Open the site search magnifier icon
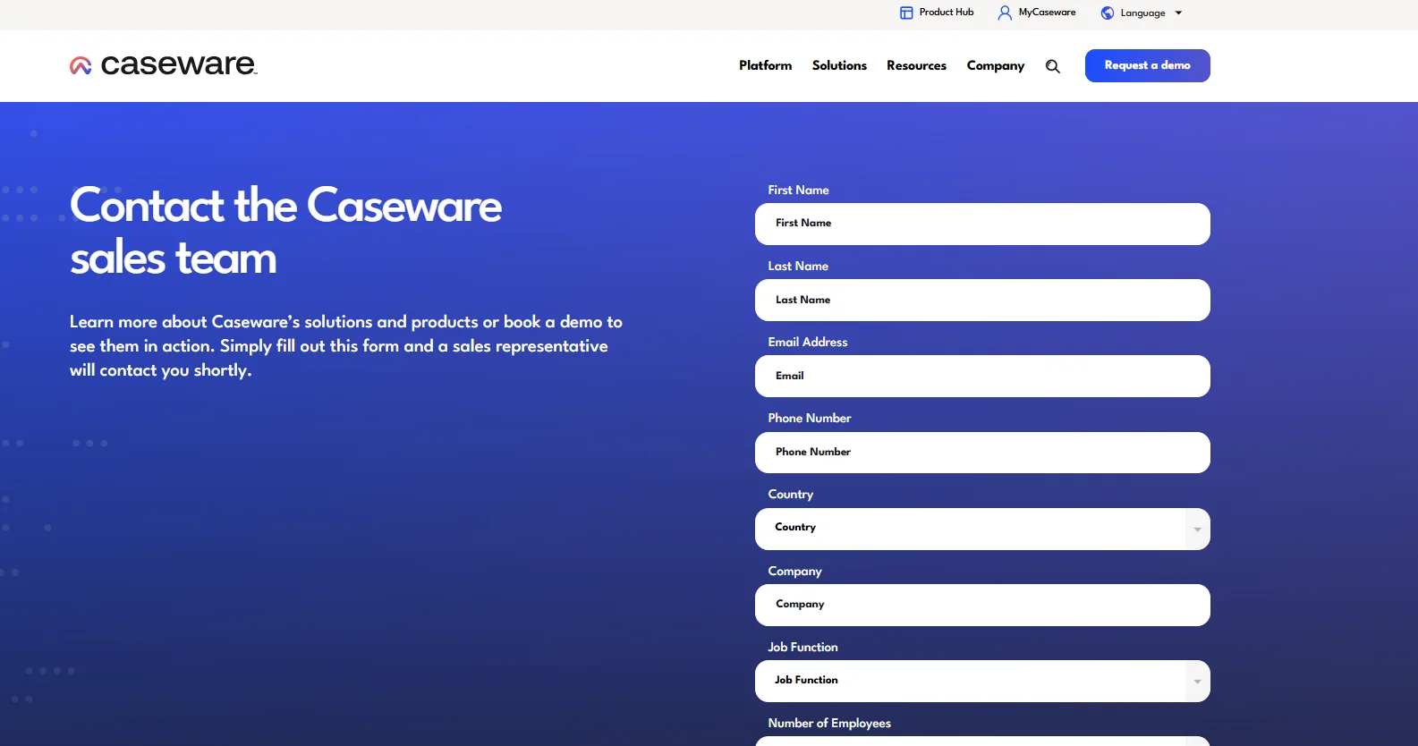Viewport: 1418px width, 746px height. (1053, 66)
